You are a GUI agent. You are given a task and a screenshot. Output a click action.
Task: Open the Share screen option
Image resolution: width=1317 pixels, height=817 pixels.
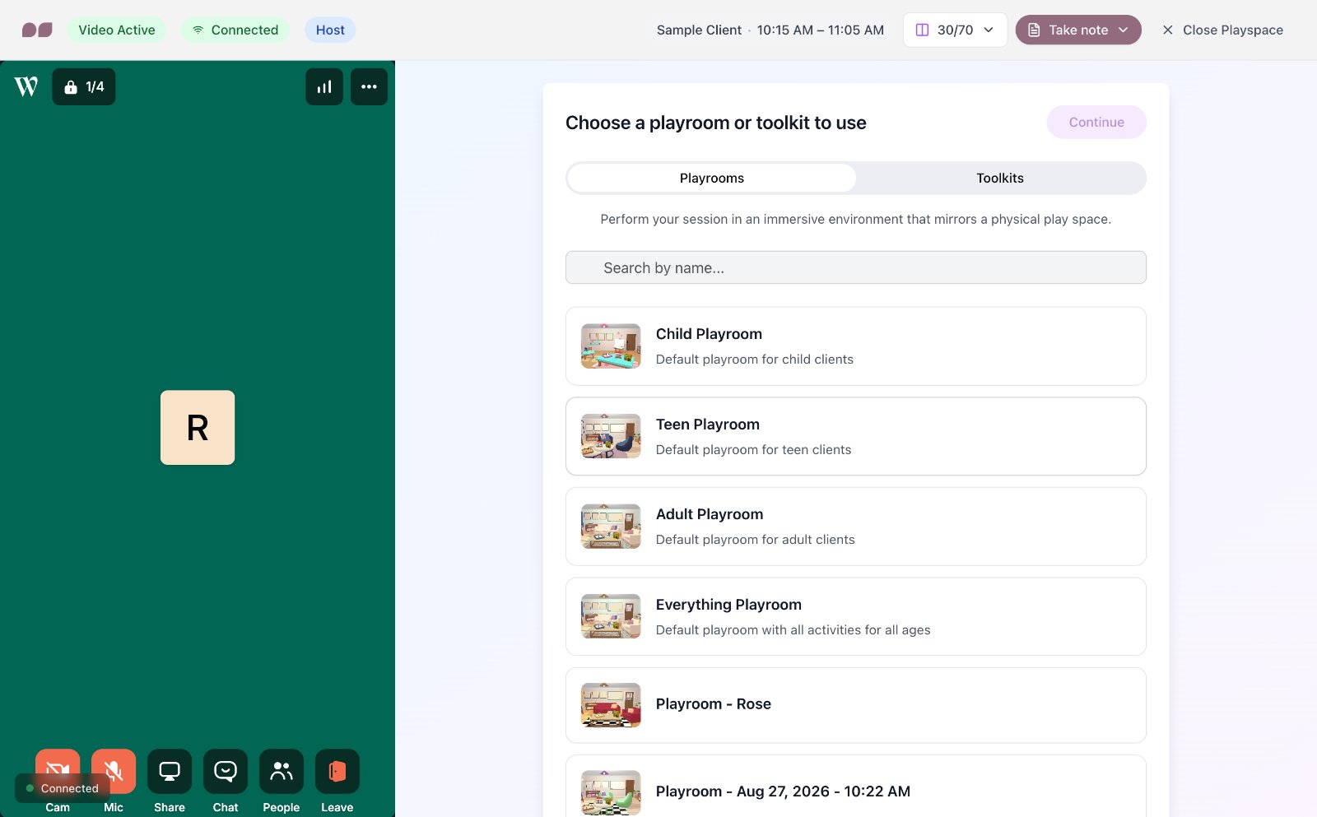tap(170, 771)
